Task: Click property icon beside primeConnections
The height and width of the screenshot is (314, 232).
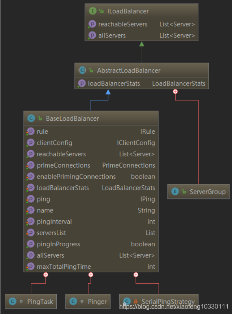Action: click(30, 165)
